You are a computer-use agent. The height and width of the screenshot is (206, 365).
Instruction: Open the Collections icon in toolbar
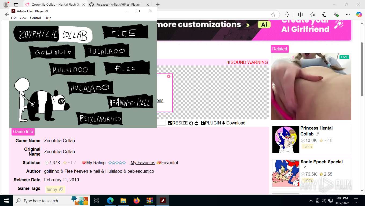(324, 14)
